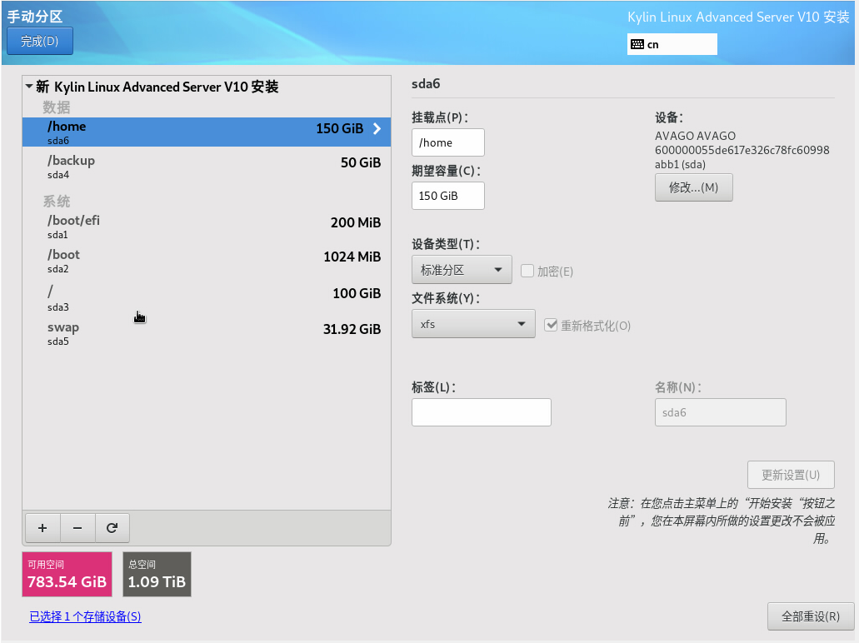Click the 更新设置(U) button
Image resolution: width=859 pixels, height=643 pixels.
(x=791, y=474)
